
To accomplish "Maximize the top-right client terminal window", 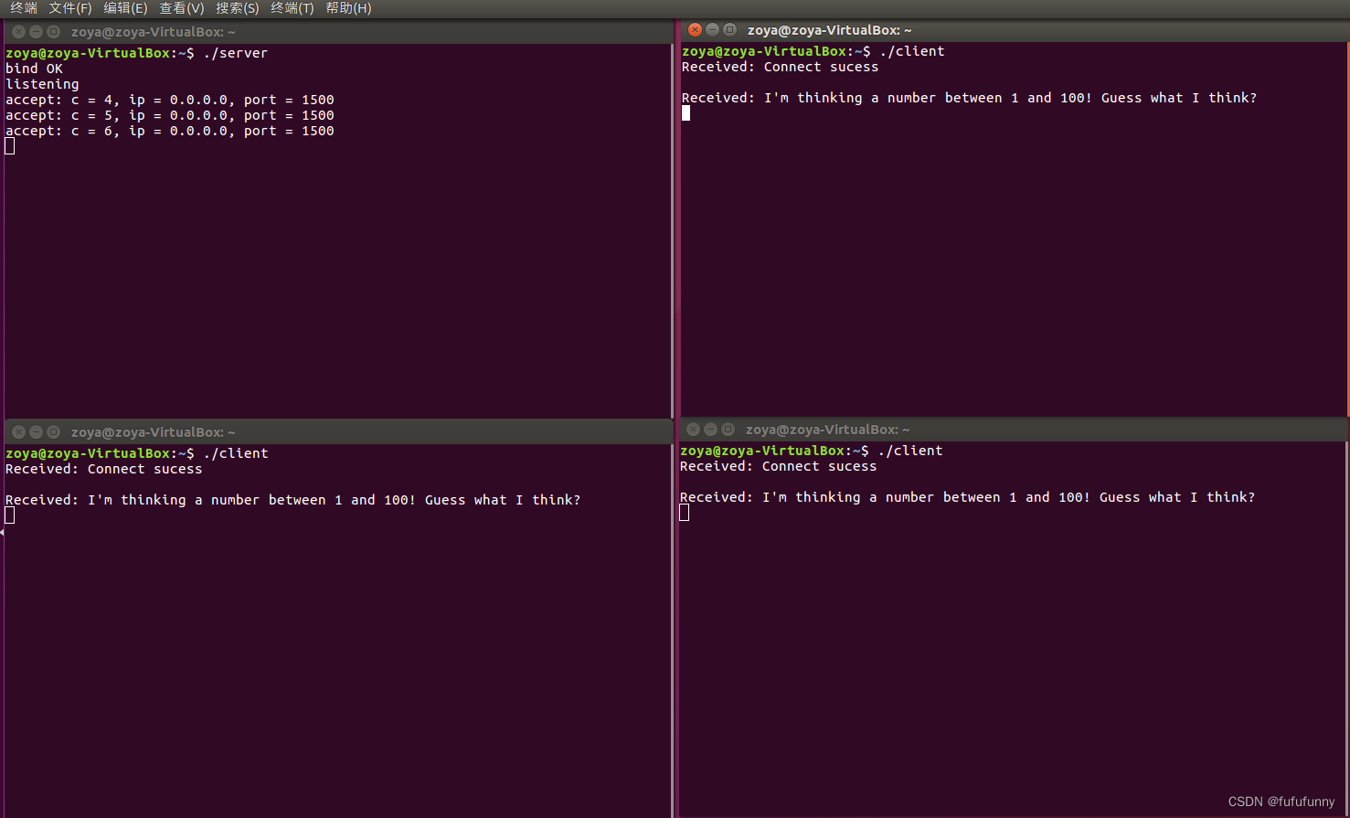I will pyautogui.click(x=729, y=30).
